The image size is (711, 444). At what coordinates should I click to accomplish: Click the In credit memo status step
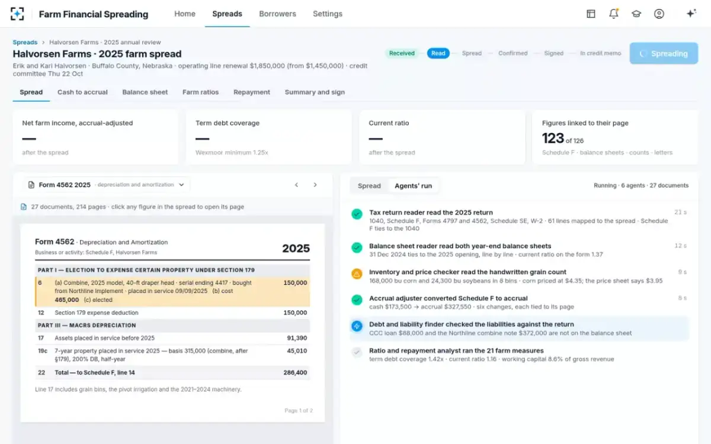tap(601, 53)
